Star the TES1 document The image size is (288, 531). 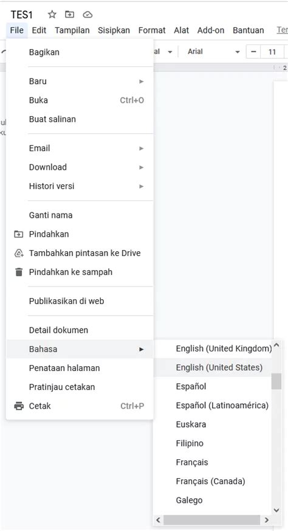52,15
